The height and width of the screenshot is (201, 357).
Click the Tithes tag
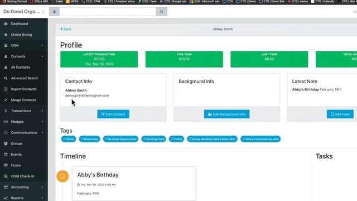tap(176, 139)
